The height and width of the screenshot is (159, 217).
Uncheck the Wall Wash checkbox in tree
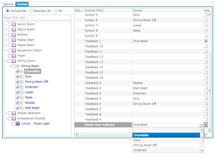click(17, 108)
